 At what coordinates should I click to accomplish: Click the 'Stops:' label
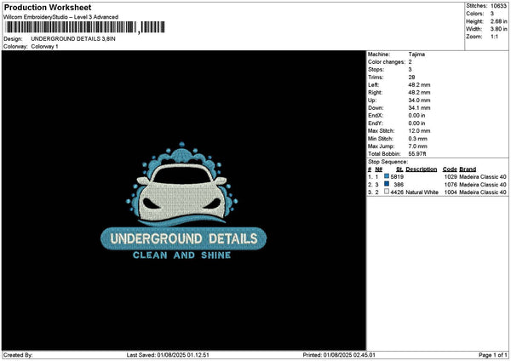[x=376, y=70]
